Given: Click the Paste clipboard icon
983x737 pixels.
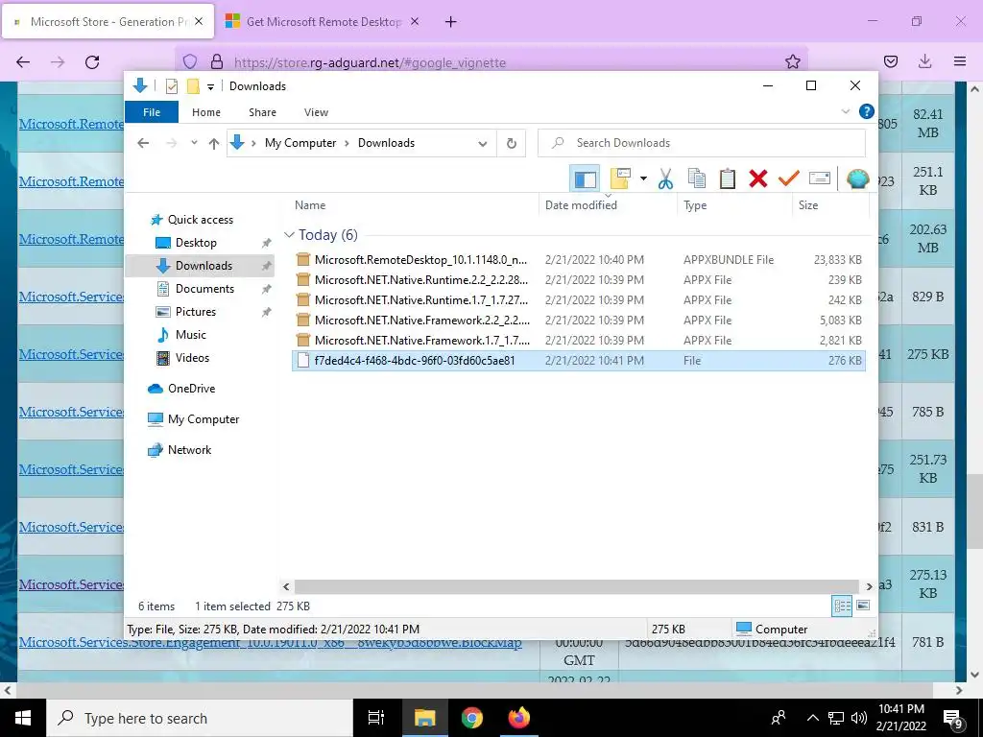Looking at the screenshot, I should [x=728, y=178].
